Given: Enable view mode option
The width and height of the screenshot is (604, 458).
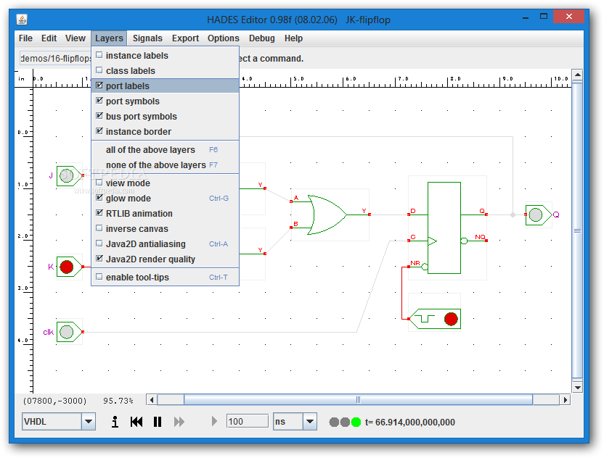Looking at the screenshot, I should click(x=165, y=183).
